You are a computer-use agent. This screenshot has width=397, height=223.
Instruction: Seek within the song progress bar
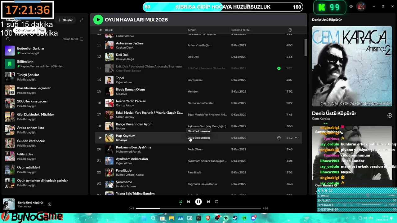coord(198,208)
